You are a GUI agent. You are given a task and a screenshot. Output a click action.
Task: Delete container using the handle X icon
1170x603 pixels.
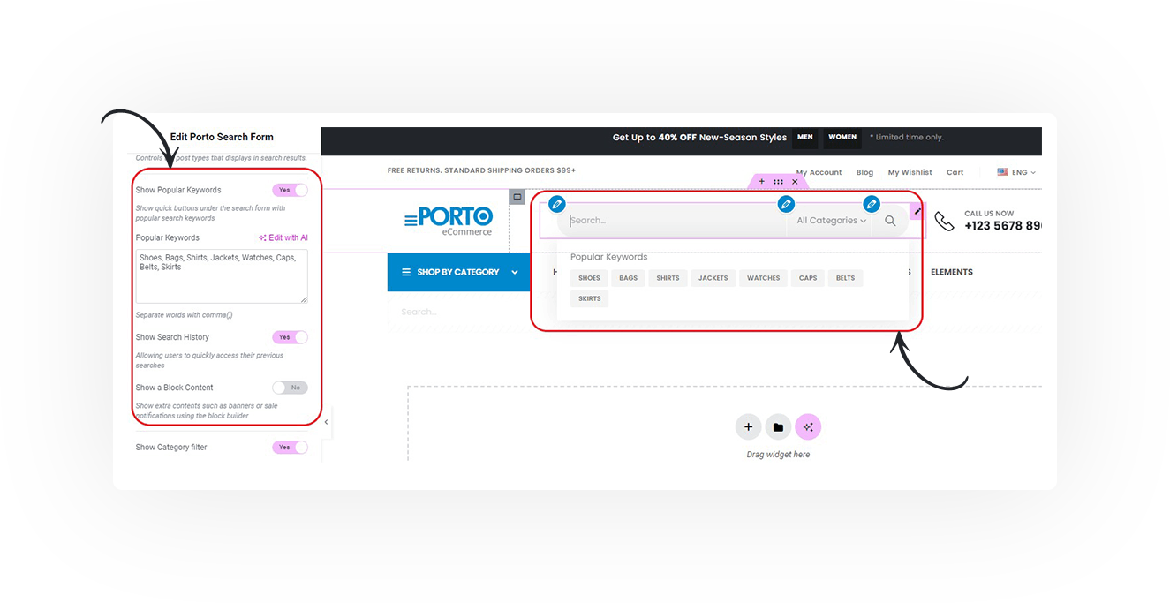click(795, 182)
